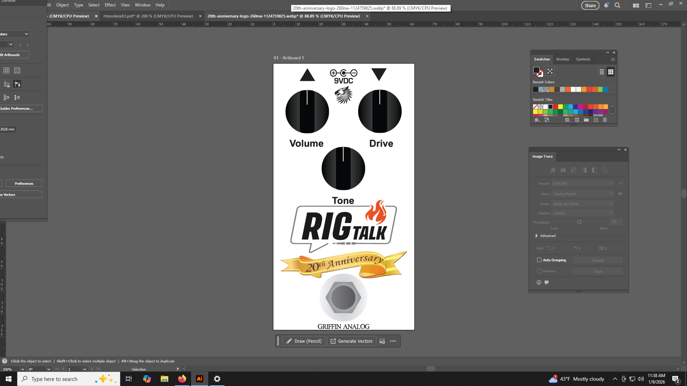687x386 pixels.
Task: Click the Share button
Action: pos(590,5)
